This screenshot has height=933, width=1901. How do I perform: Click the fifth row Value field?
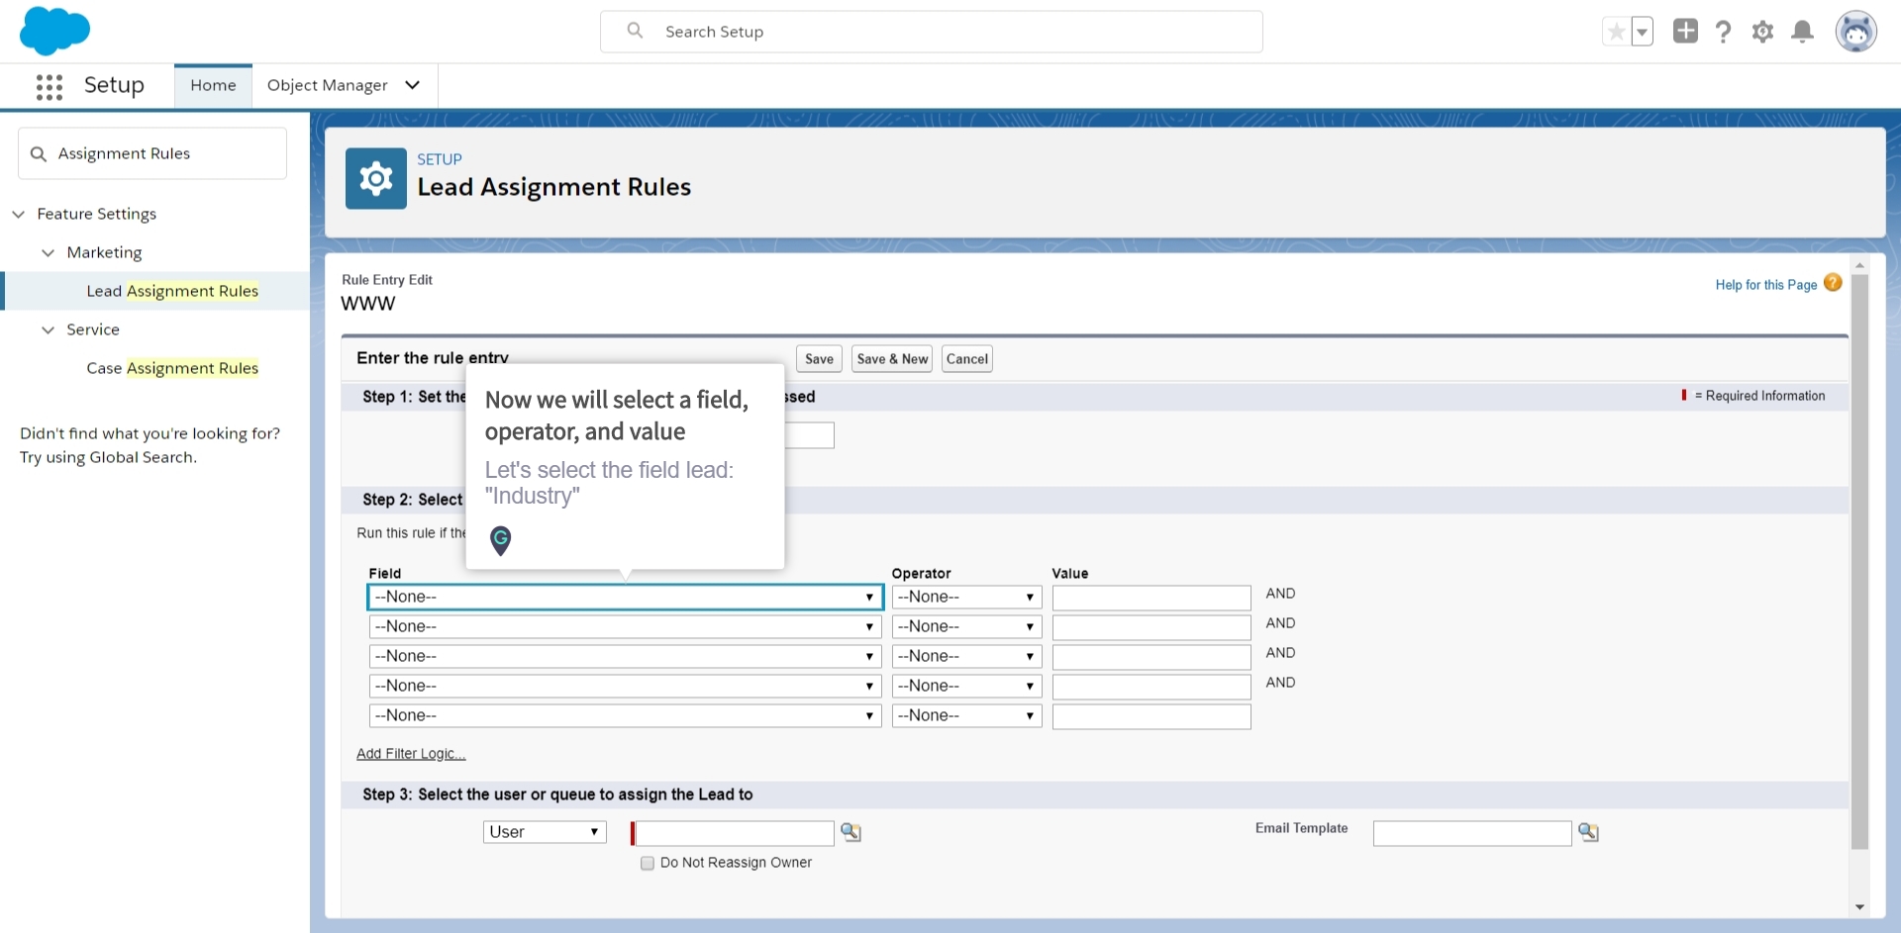[x=1151, y=716]
